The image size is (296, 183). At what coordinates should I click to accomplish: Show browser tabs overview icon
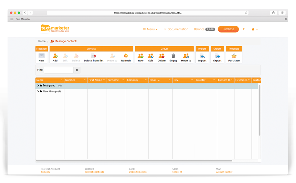point(282,13)
